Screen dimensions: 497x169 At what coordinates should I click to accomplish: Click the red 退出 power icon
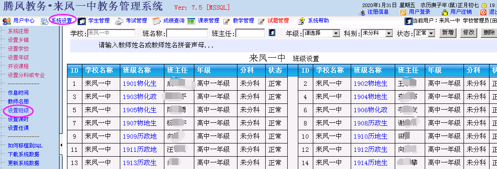tap(483, 12)
